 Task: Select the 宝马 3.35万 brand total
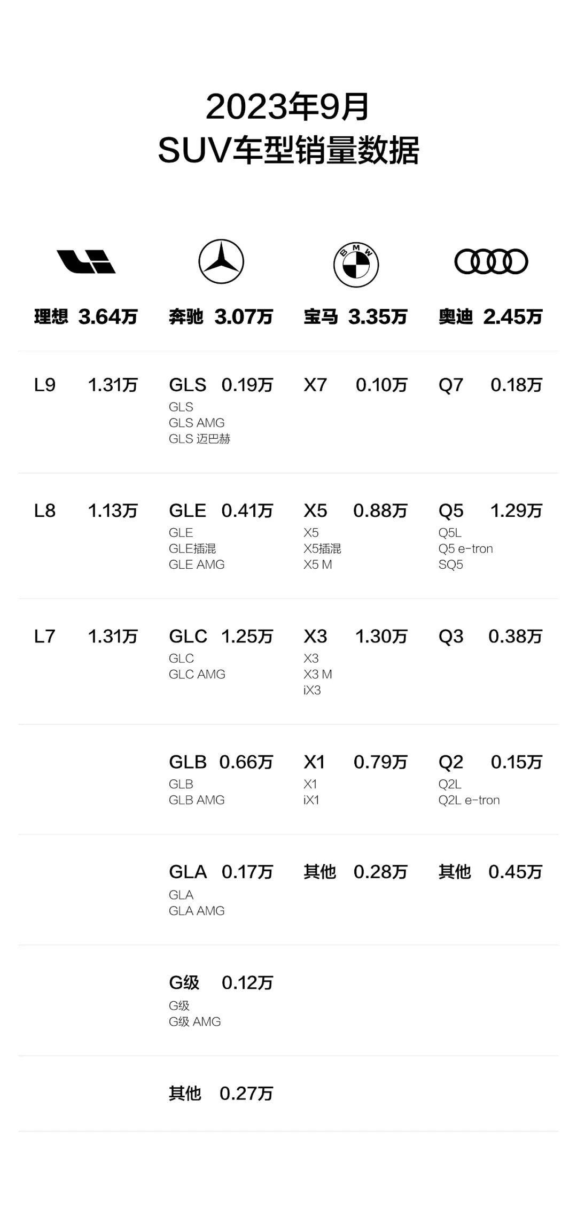pyautogui.click(x=356, y=317)
